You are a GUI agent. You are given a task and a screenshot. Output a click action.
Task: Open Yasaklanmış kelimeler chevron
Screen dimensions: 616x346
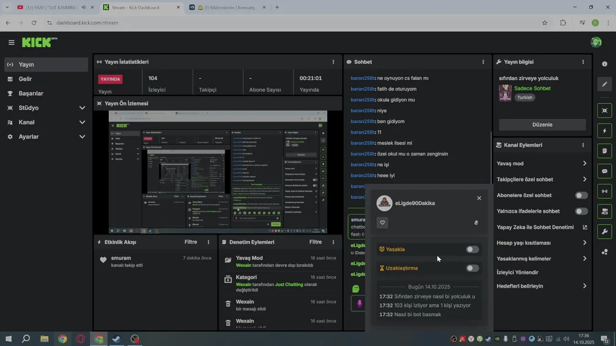tap(585, 259)
